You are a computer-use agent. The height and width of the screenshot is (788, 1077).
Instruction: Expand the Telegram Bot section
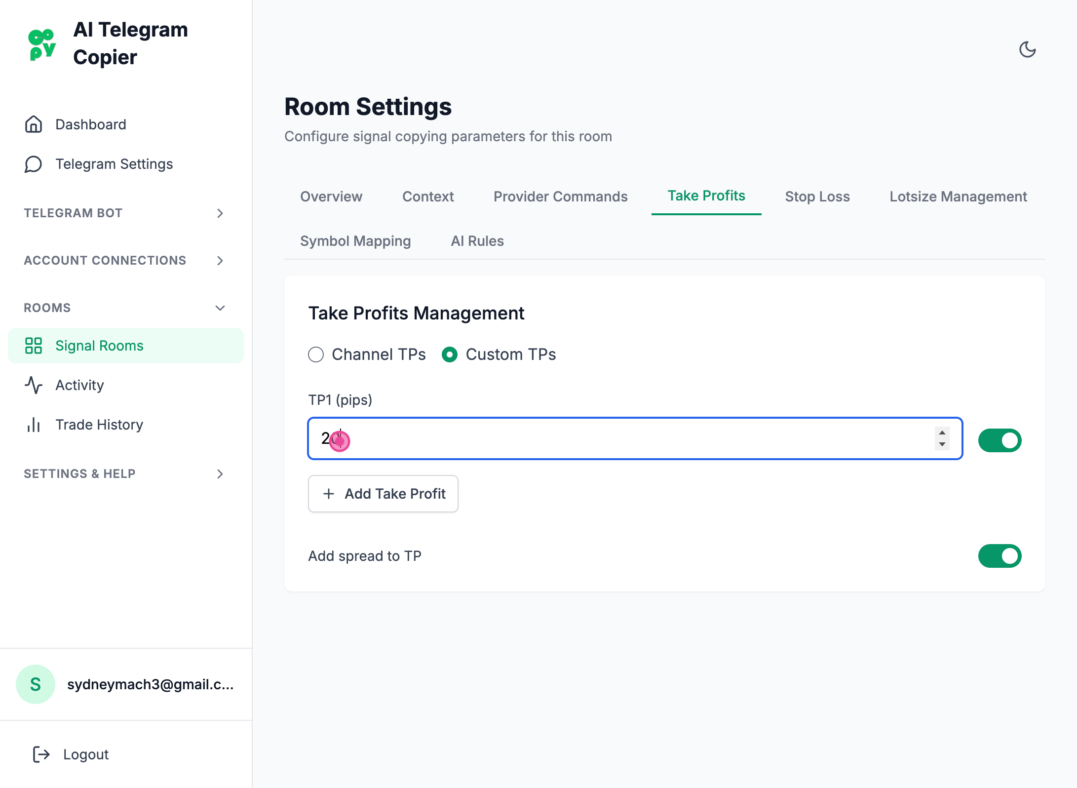point(220,213)
